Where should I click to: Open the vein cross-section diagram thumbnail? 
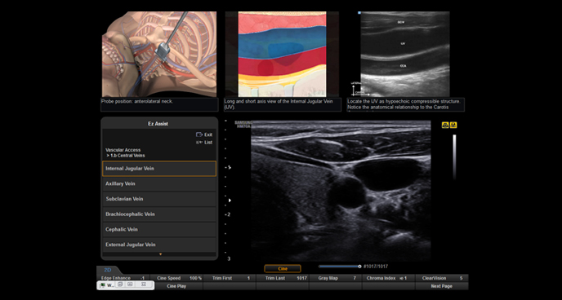click(x=282, y=55)
